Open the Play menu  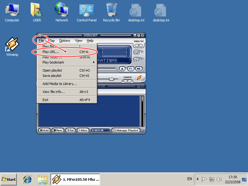pos(52,41)
